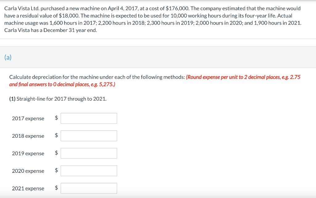Select the 2020 expense label text
Image resolution: width=316 pixels, height=198 pixels.
28,171
